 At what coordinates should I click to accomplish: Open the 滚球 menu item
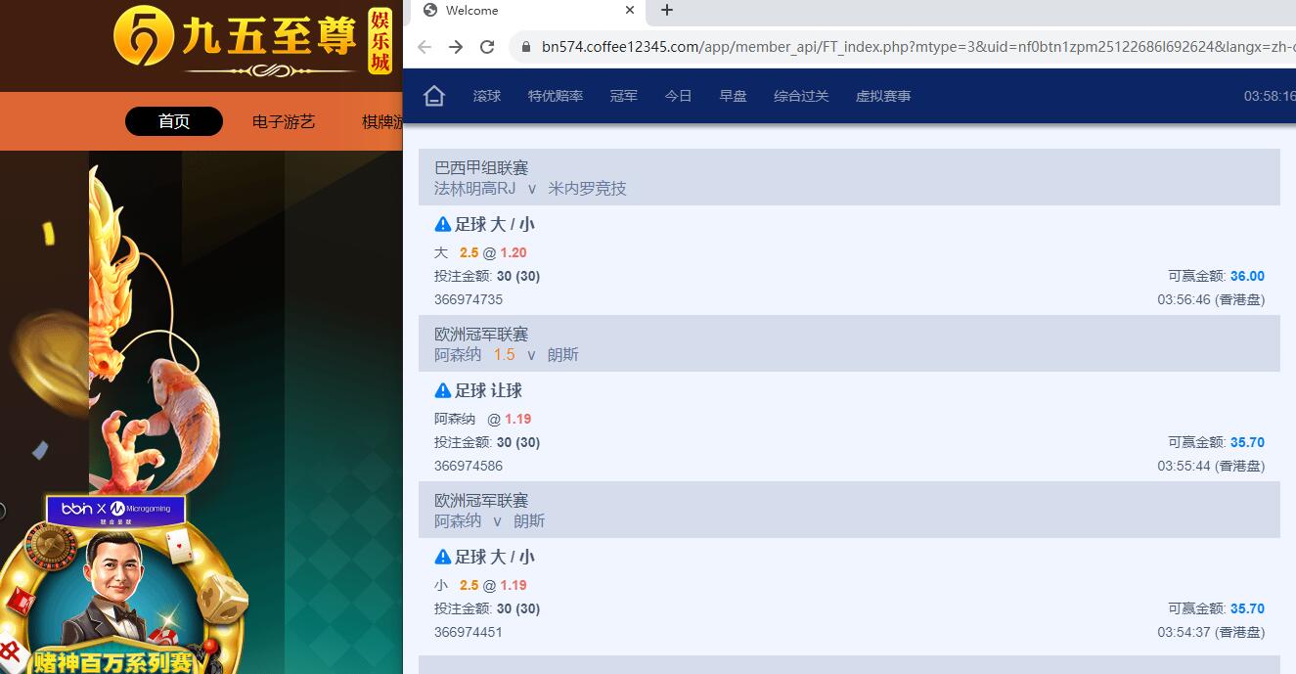[487, 96]
